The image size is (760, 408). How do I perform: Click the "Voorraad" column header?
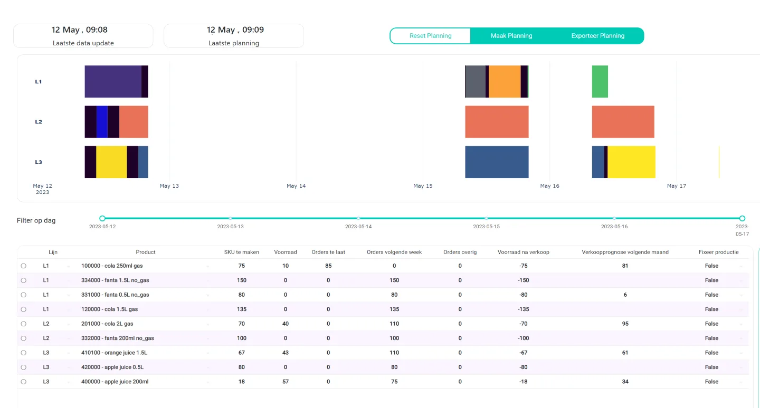(x=286, y=252)
